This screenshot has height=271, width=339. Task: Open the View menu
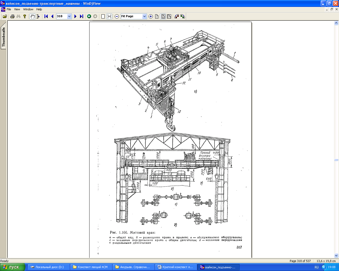[17, 9]
